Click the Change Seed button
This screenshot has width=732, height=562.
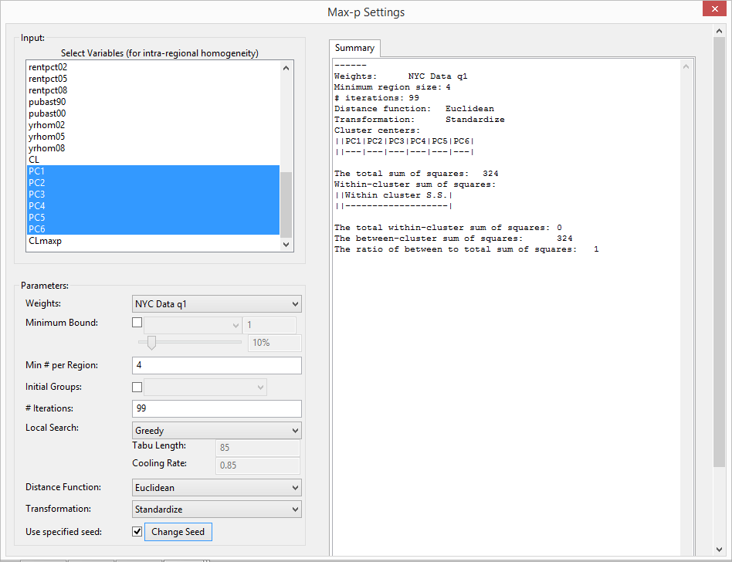point(178,531)
